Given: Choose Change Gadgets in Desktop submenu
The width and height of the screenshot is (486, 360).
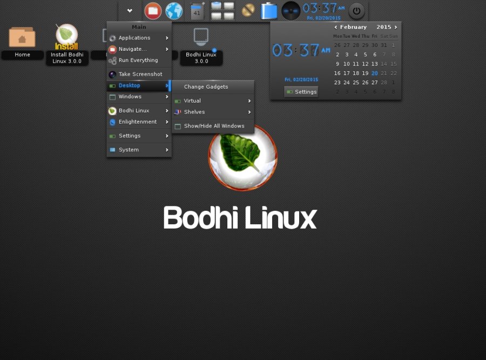Looking at the screenshot, I should click(x=213, y=87).
